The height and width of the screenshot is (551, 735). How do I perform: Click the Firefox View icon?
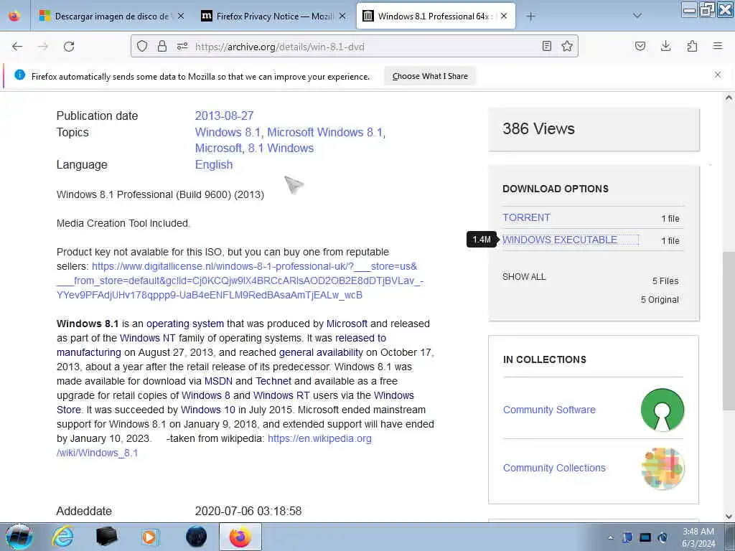click(14, 16)
